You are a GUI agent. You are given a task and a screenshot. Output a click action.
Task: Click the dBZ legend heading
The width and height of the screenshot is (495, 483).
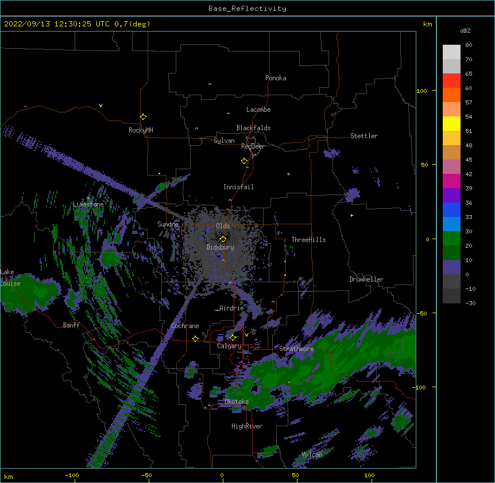tap(465, 31)
